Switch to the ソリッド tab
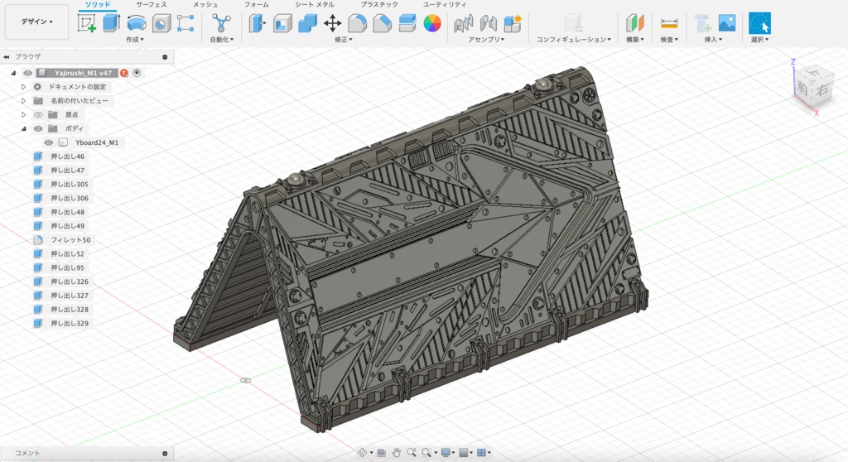This screenshot has height=462, width=848. tap(98, 4)
